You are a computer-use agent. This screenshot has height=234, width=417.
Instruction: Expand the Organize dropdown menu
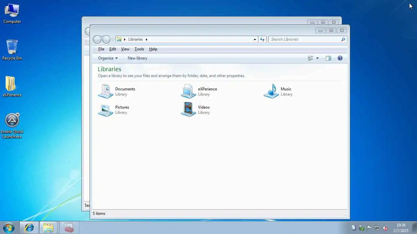click(108, 58)
